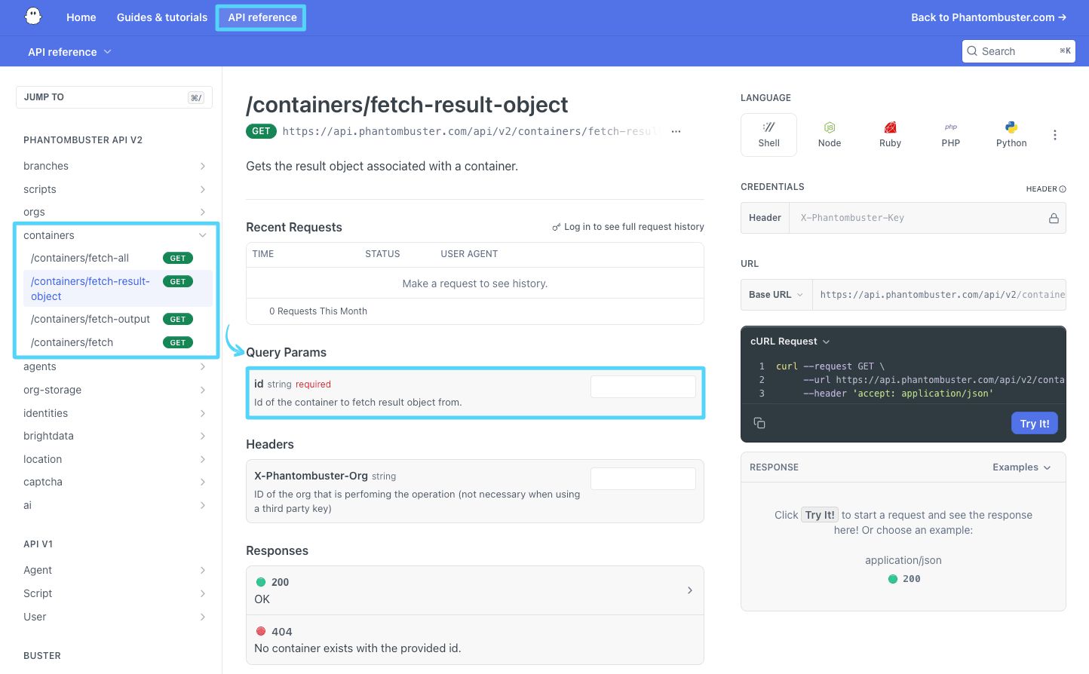Click the Search box

point(1019,51)
